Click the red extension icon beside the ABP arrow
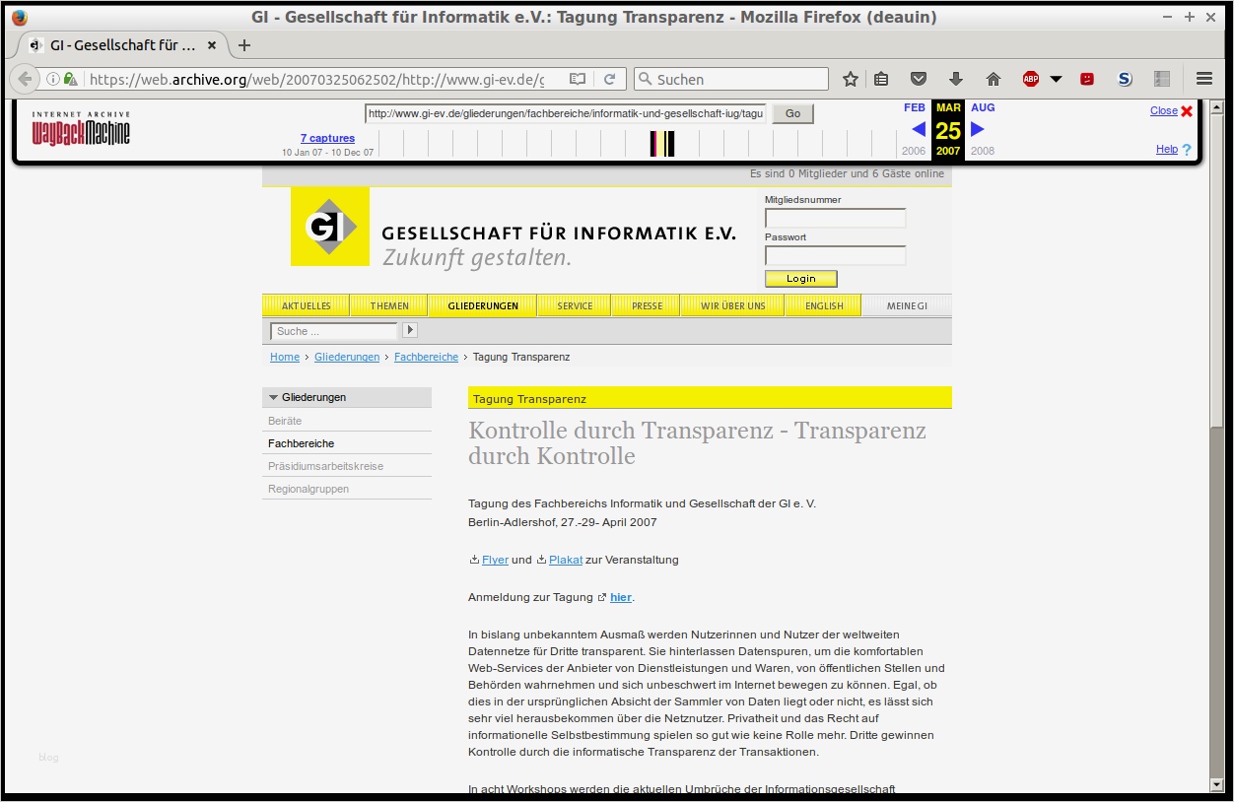Viewport: 1234px width, 802px height. point(1087,79)
